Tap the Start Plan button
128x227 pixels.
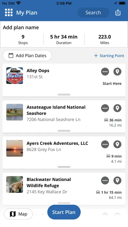[64, 212]
